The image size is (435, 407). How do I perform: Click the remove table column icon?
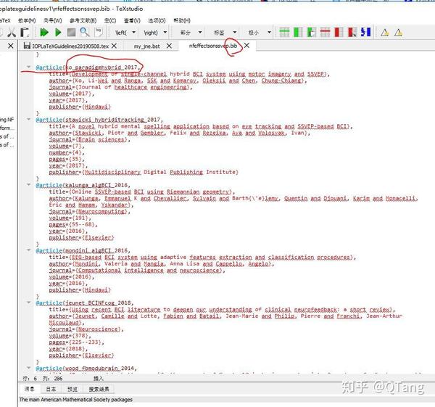coord(339,33)
